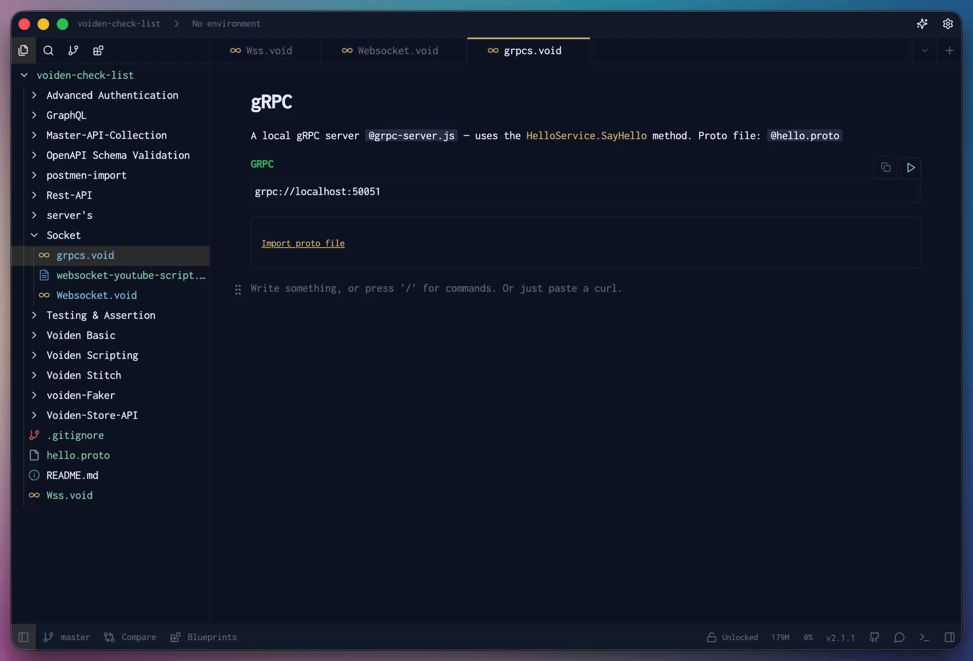Open the tab list dropdown chevron

[925, 51]
